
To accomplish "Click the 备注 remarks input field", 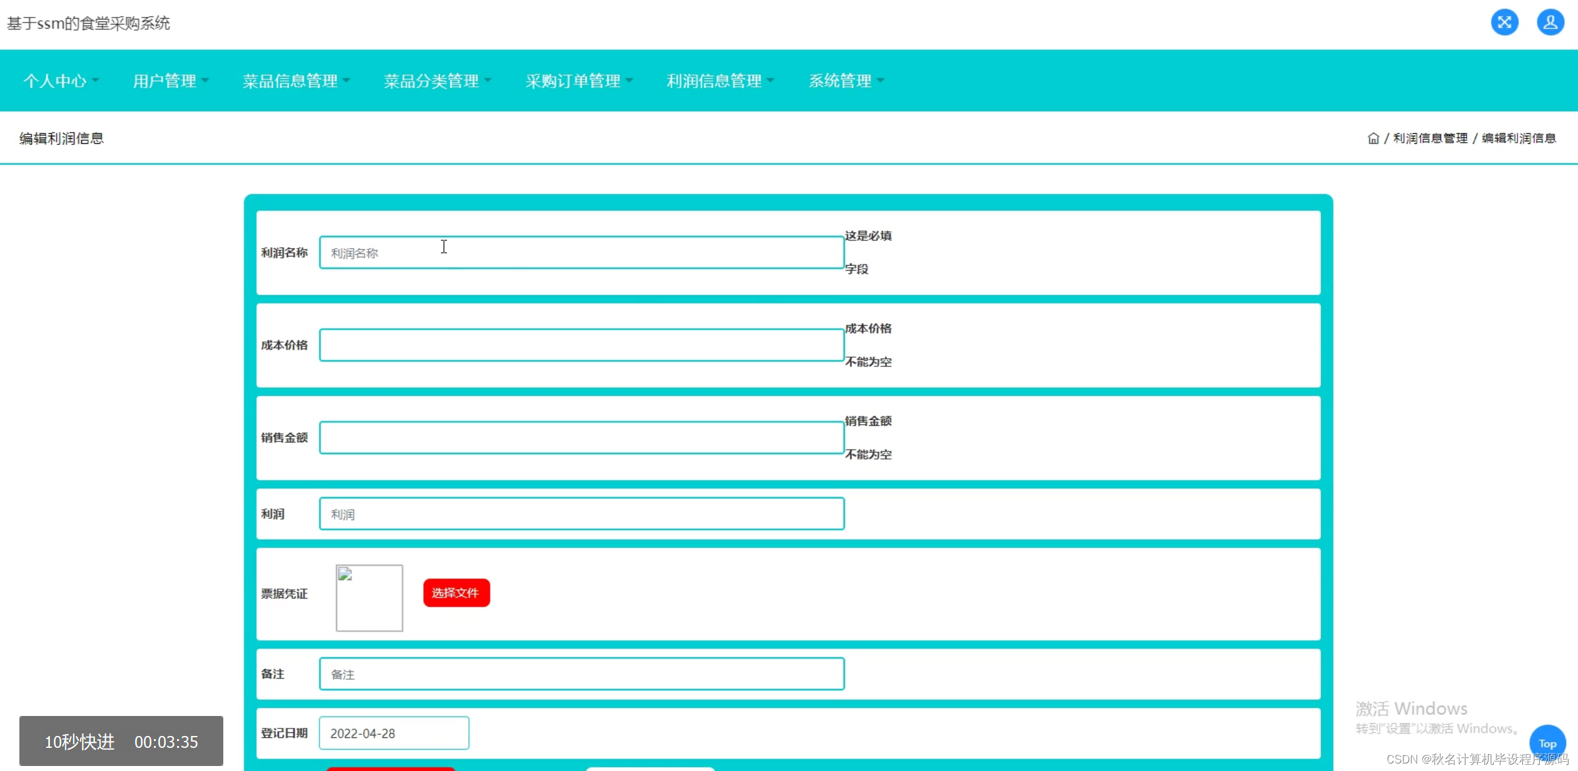I will pyautogui.click(x=581, y=674).
